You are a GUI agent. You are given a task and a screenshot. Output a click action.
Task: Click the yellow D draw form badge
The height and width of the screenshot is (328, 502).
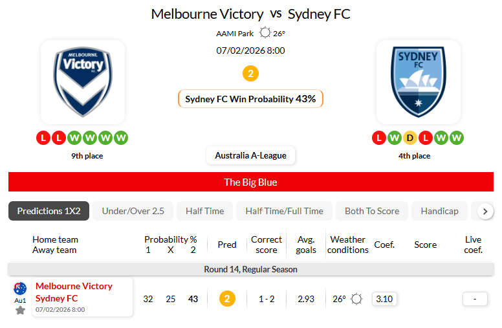tap(410, 138)
